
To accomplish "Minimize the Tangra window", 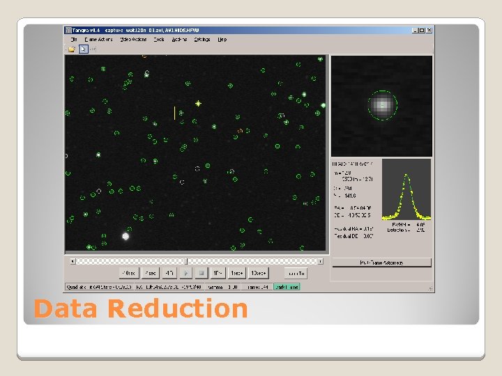I will (x=416, y=31).
